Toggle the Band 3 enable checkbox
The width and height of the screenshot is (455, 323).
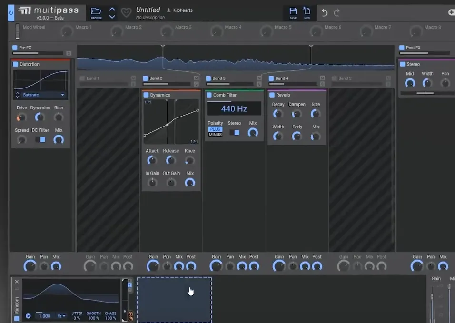pyautogui.click(x=208, y=78)
